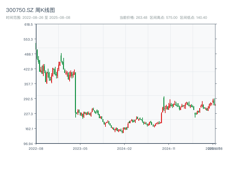Click the 2022-08 x-axis date label

[36, 148]
